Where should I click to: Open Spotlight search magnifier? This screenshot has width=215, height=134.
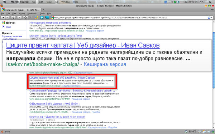coord(210,2)
